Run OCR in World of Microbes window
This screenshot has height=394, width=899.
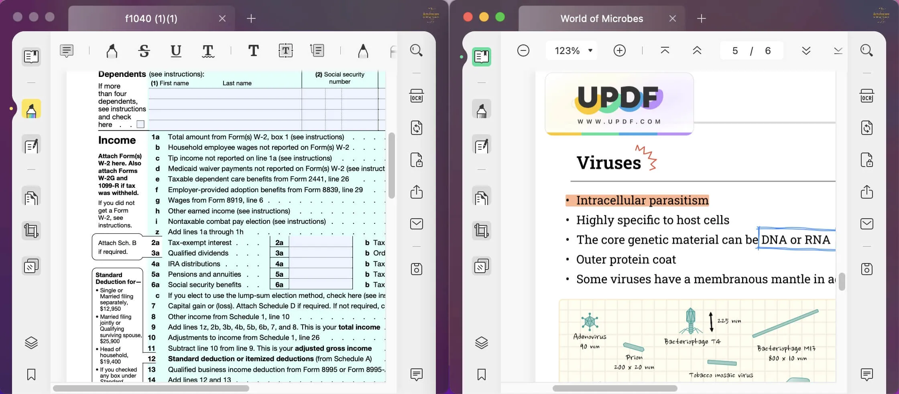[867, 96]
